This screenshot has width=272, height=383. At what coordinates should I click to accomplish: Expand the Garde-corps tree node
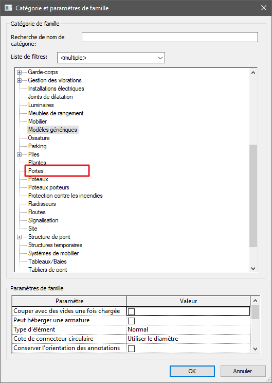[19, 72]
